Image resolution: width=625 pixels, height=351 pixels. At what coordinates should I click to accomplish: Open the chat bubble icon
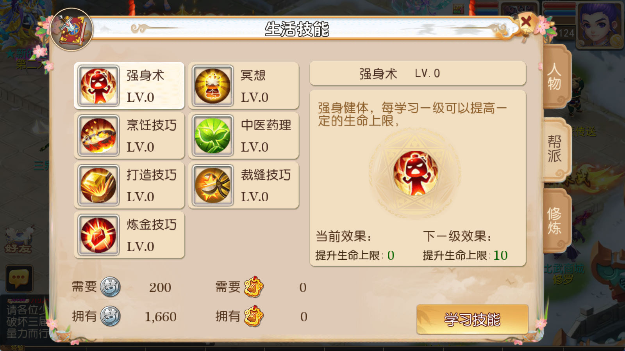pyautogui.click(x=19, y=278)
